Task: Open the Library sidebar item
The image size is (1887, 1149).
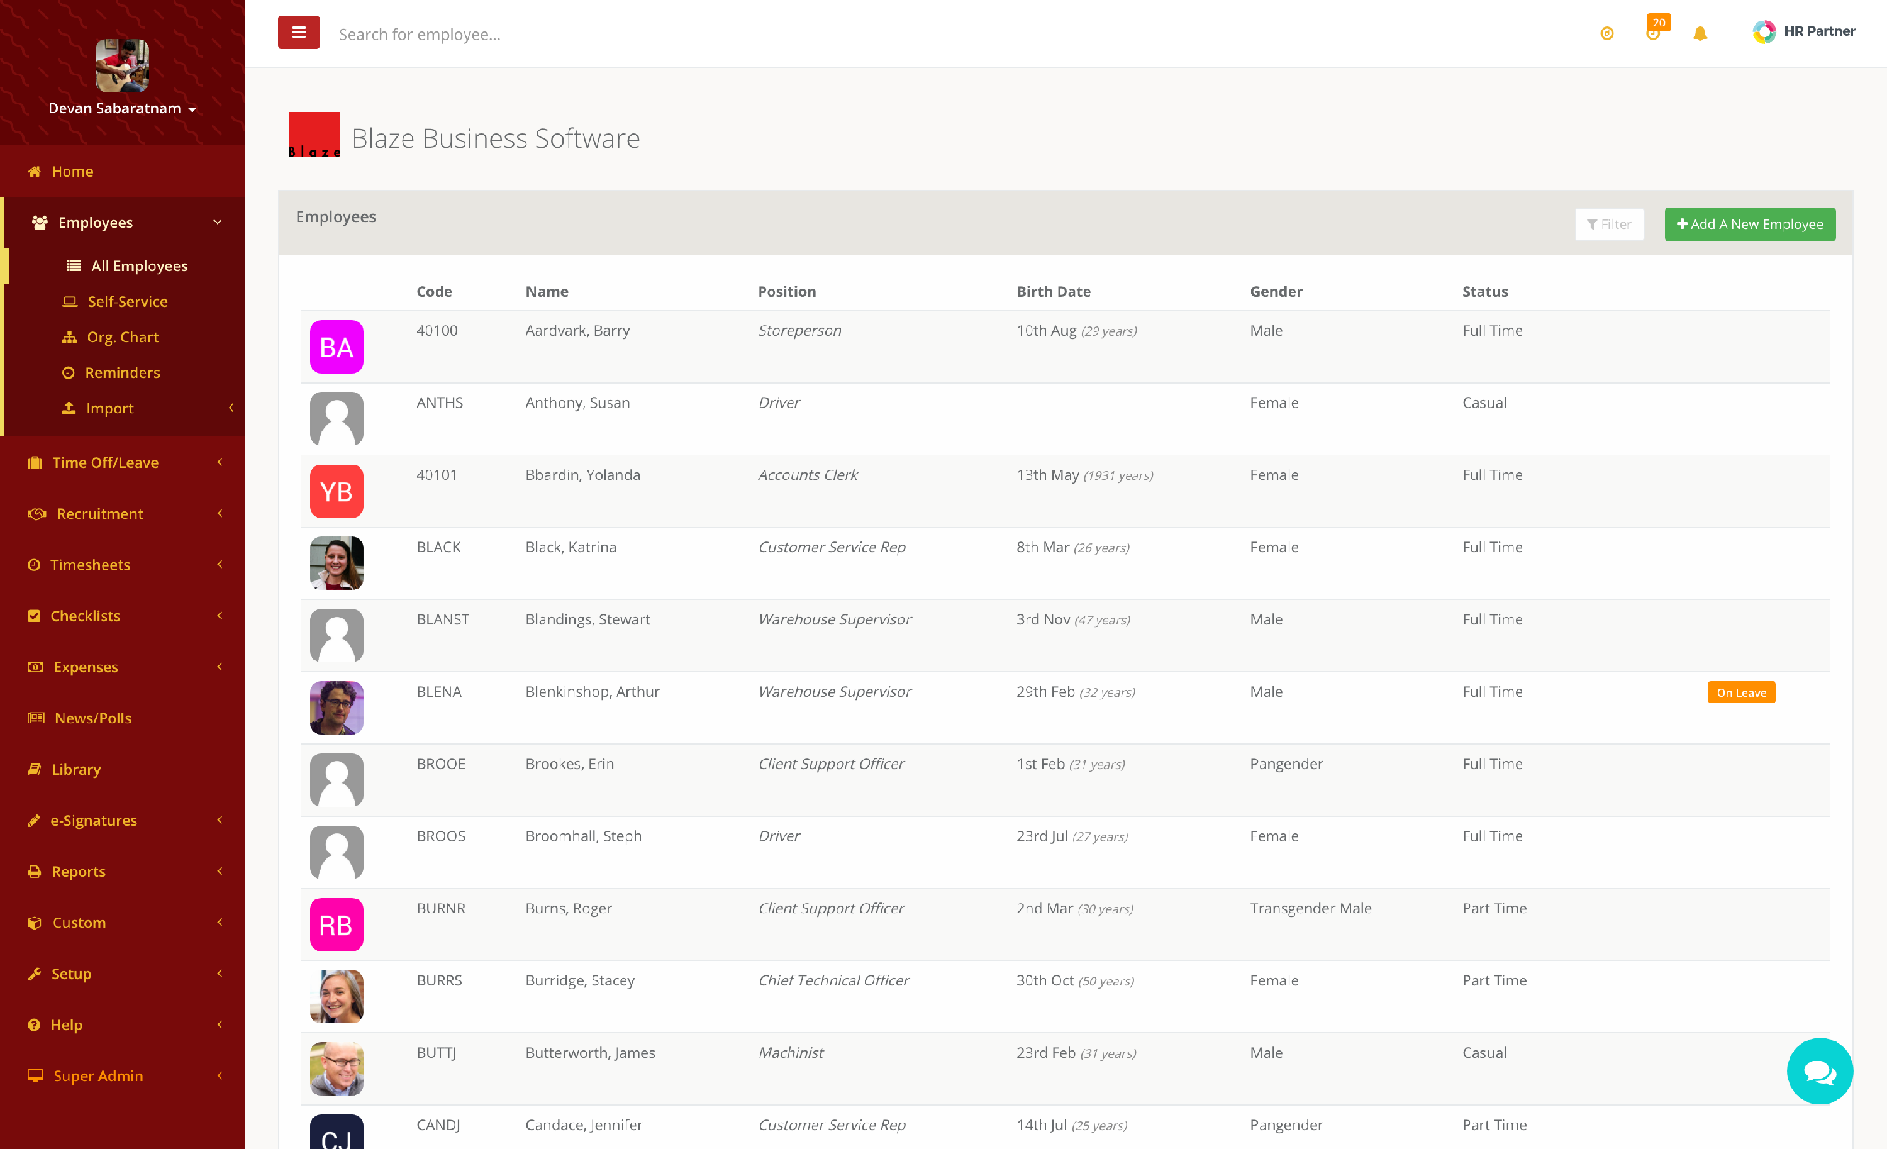Action: (76, 769)
